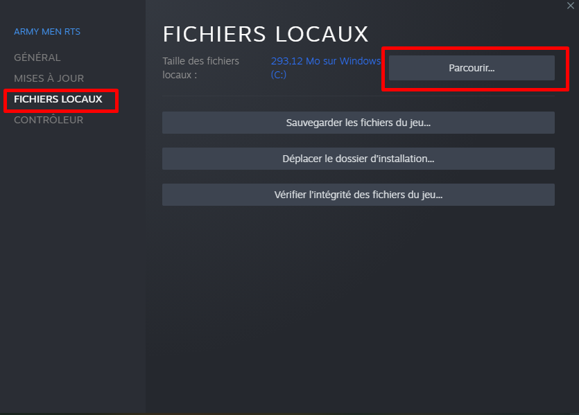
Task: Open the Général settings section
Action: (x=37, y=58)
